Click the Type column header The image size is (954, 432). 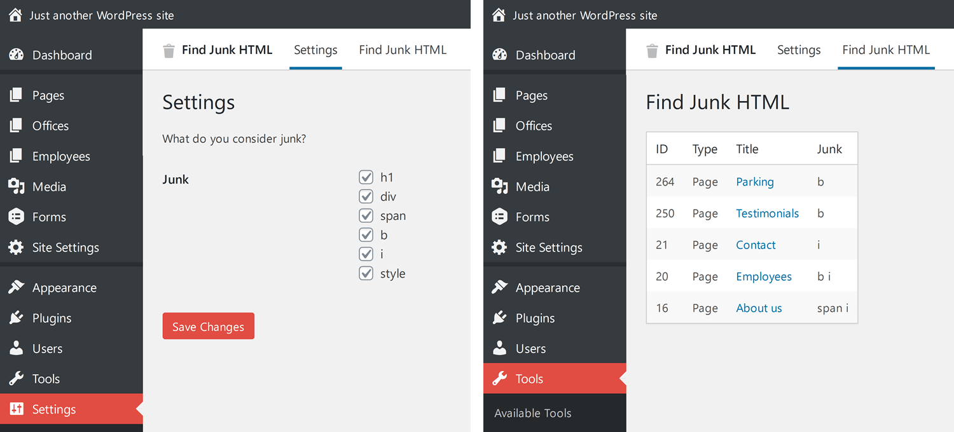705,149
